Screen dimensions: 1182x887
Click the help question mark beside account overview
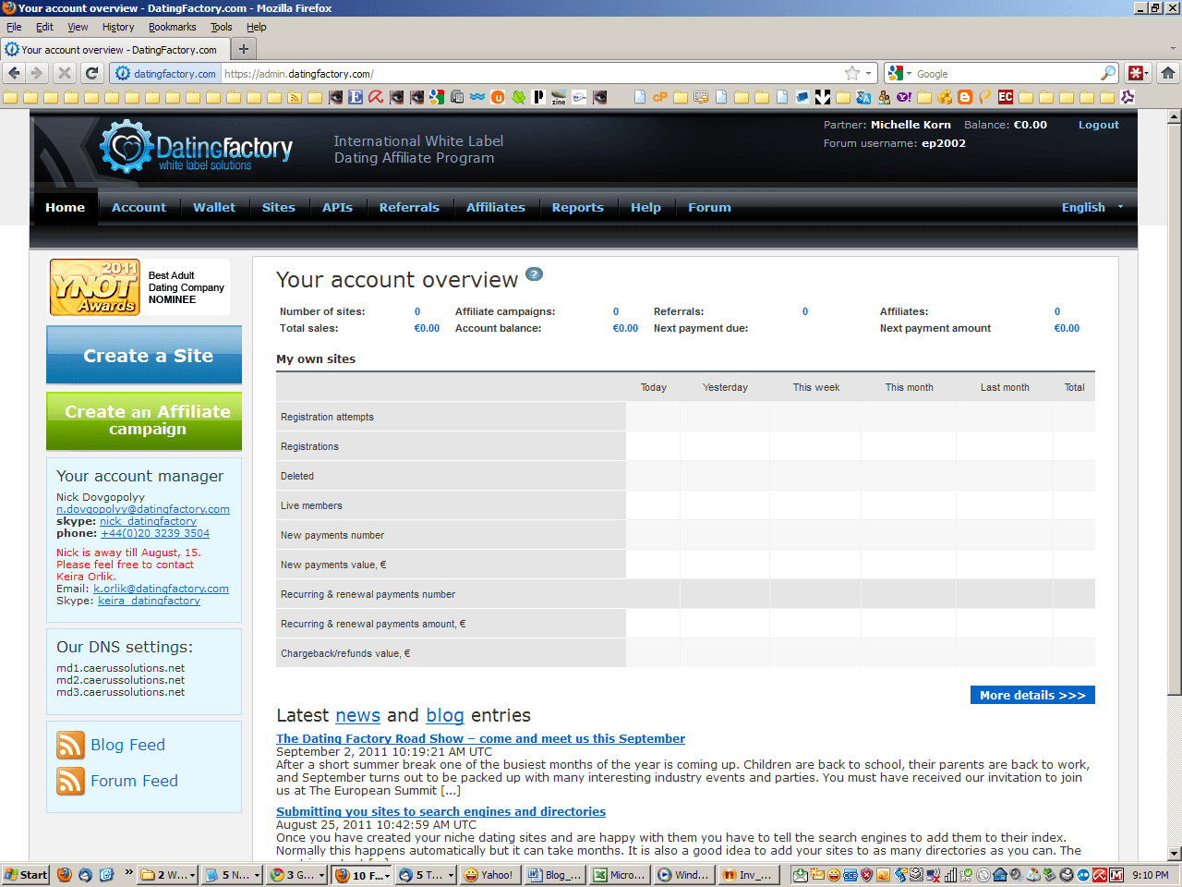pos(534,273)
